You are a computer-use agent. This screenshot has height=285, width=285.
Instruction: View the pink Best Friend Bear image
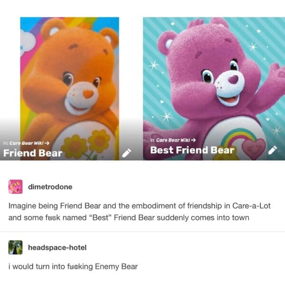pos(214,89)
